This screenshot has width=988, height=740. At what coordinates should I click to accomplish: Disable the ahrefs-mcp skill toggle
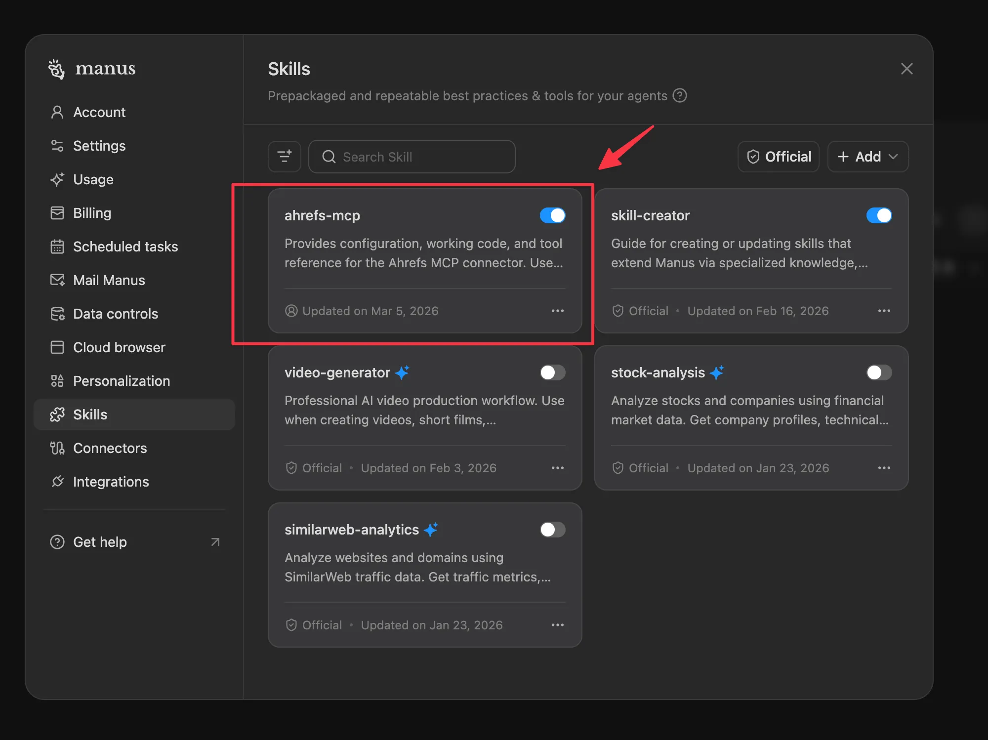pyautogui.click(x=552, y=215)
